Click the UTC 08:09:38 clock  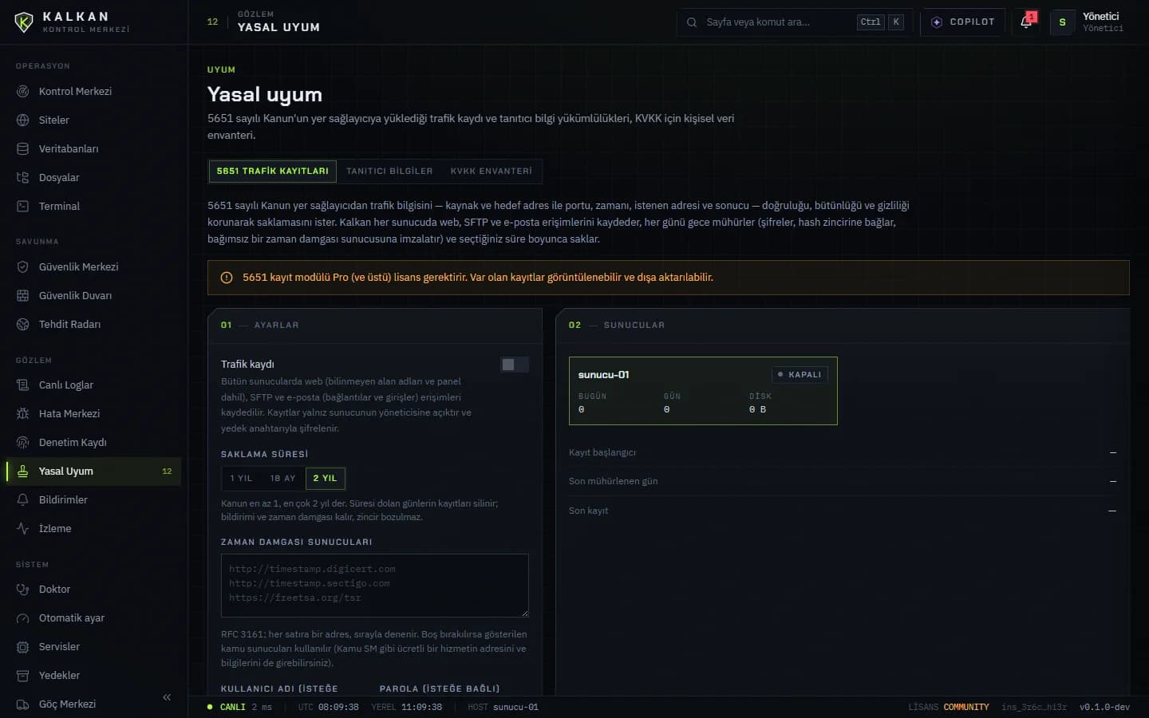[x=328, y=707]
